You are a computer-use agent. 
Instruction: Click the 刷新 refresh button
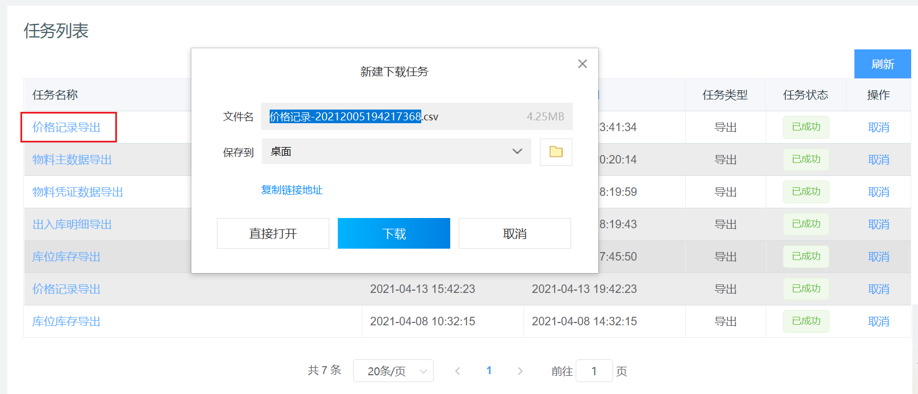pos(882,64)
